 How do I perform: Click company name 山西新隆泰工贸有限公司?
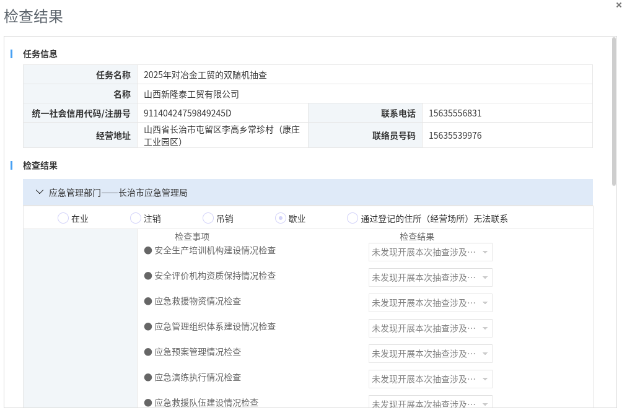pyautogui.click(x=191, y=94)
